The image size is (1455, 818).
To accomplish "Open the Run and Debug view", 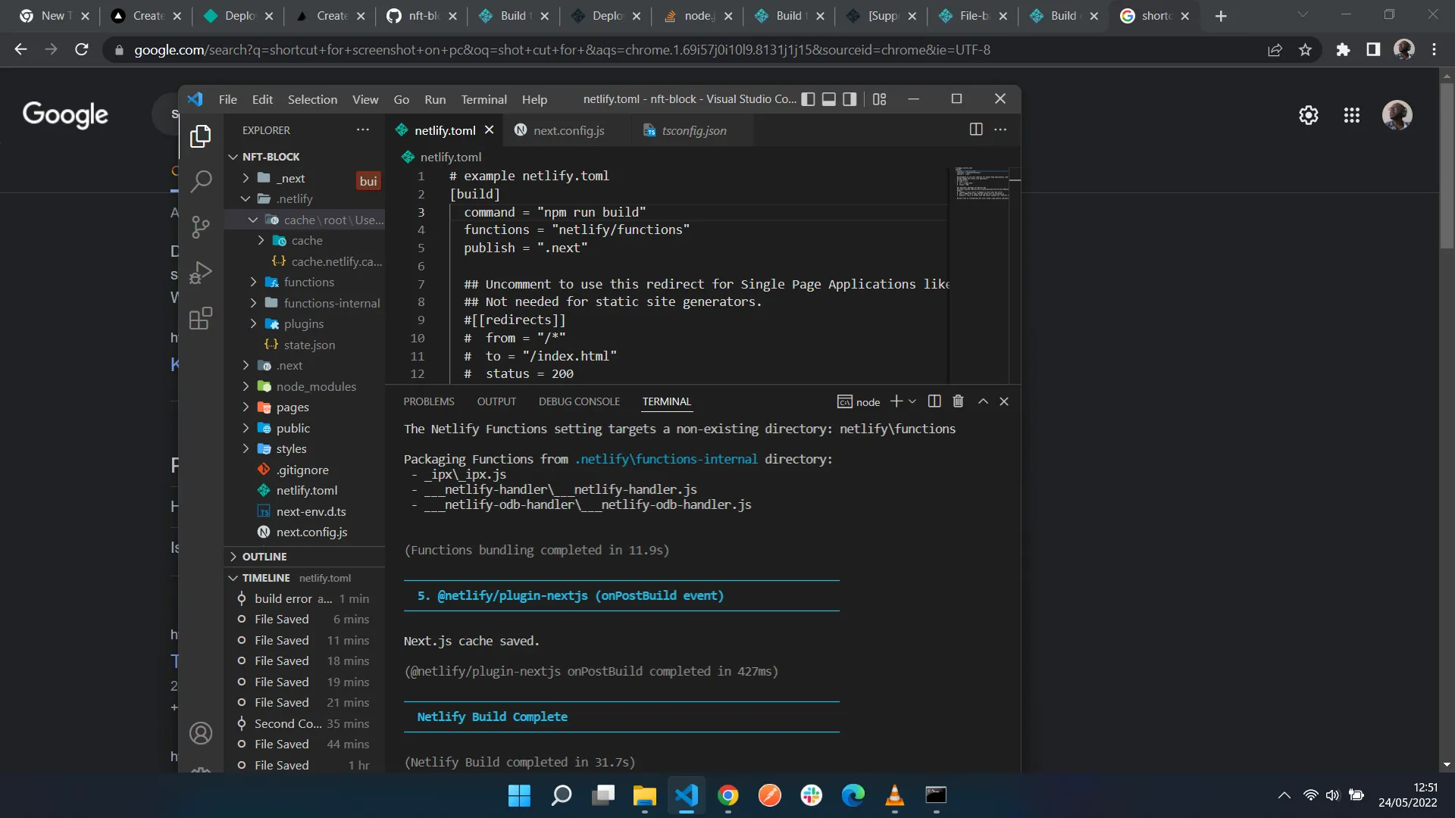I will 201,273.
